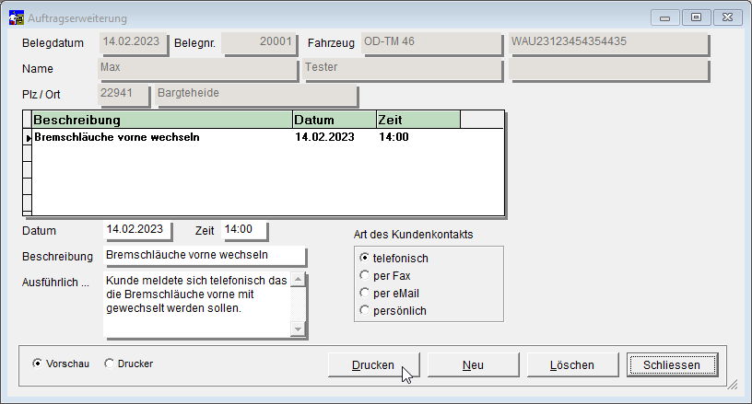Click the last name field Tester
Viewport: 752px width, 404px height.
tap(403, 68)
